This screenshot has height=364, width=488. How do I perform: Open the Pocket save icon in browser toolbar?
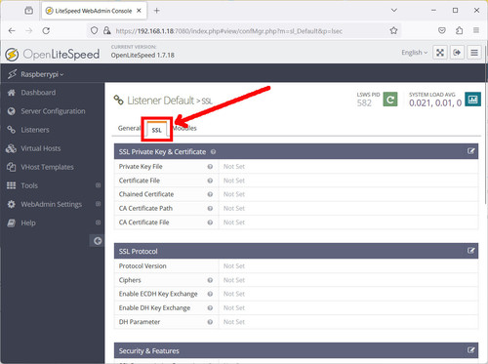pos(442,30)
